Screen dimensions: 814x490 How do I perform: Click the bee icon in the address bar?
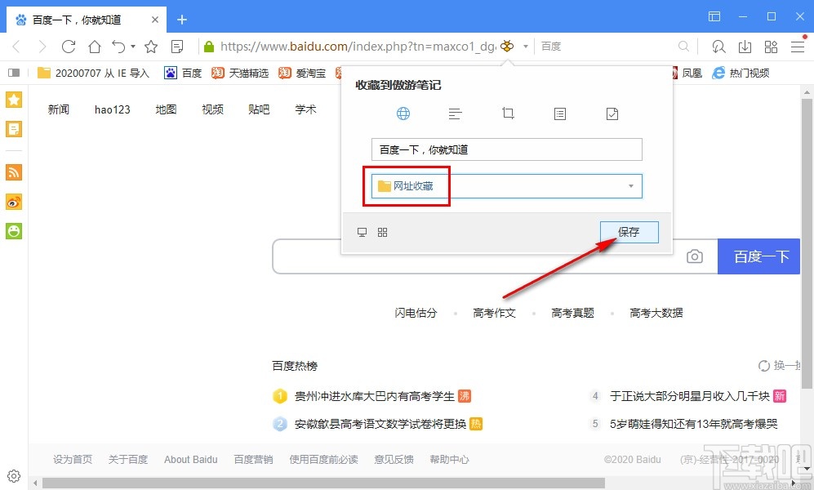pos(507,47)
